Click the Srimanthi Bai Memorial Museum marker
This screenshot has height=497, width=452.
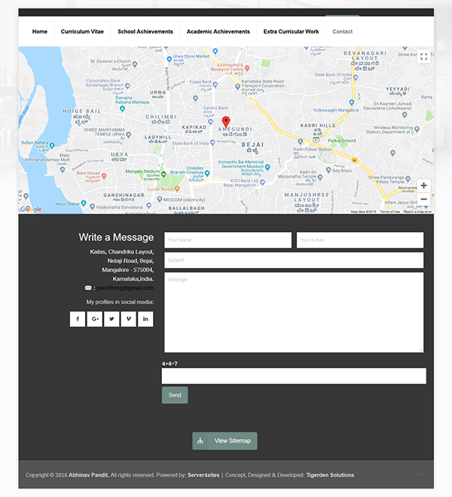(x=267, y=166)
